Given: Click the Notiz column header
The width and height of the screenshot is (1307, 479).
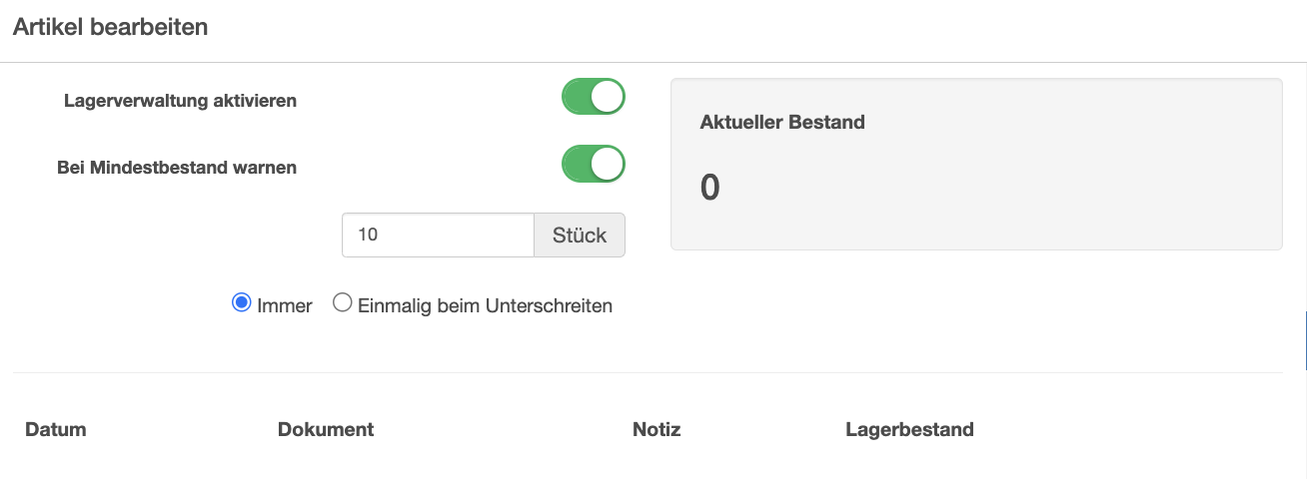Looking at the screenshot, I should tap(656, 429).
